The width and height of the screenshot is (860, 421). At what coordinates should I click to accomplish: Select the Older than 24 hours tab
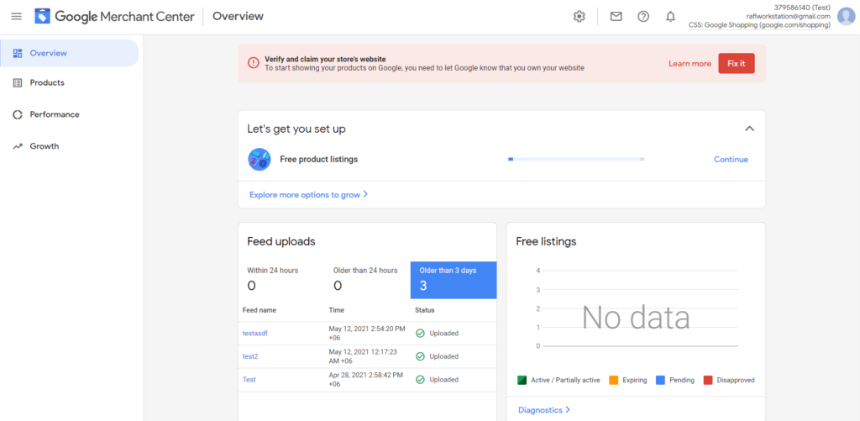pos(368,280)
